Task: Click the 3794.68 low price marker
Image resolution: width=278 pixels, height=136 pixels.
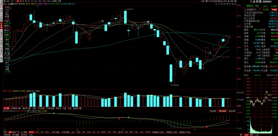Action: click(176, 85)
